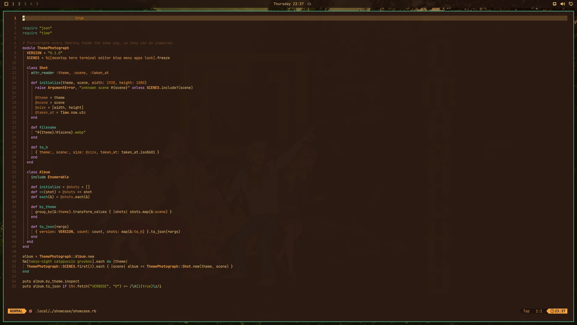Click the display monitor icon in the tray

(x=571, y=4)
